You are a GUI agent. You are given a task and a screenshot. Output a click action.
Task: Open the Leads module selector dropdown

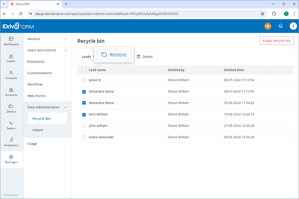[87, 56]
